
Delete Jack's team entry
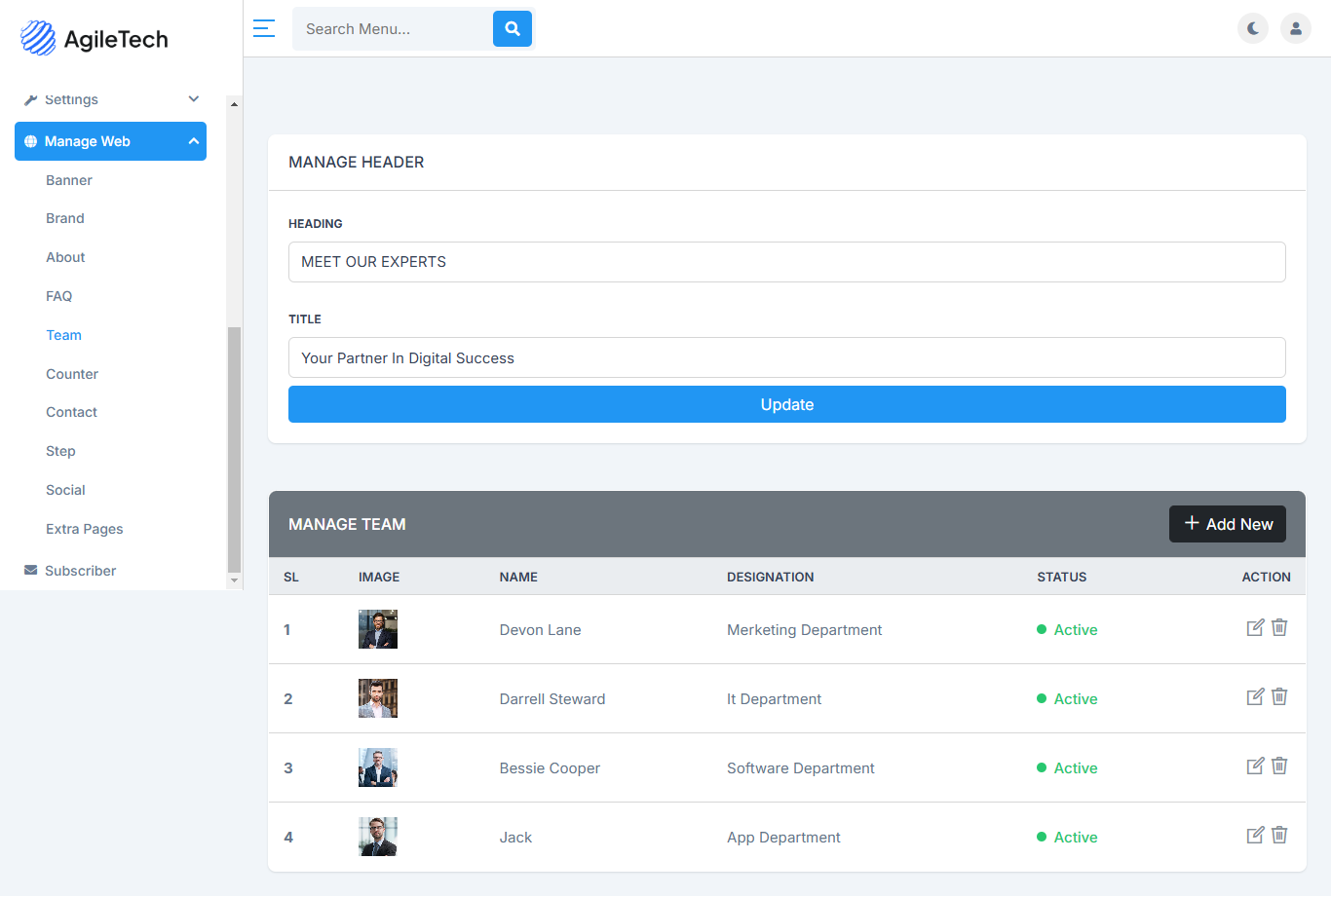tap(1279, 836)
